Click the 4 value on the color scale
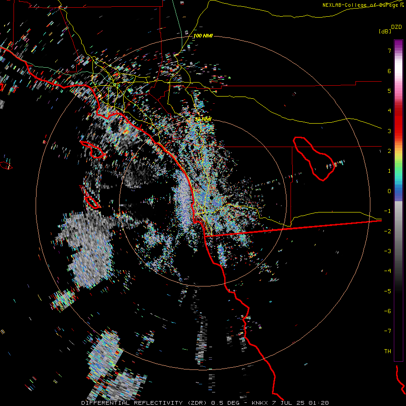Viewport: 406px width, 406px height. tap(389, 111)
